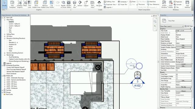This screenshot has height=109, width=195.
Task: Expand the 3D Views tree node
Action: point(5,36)
